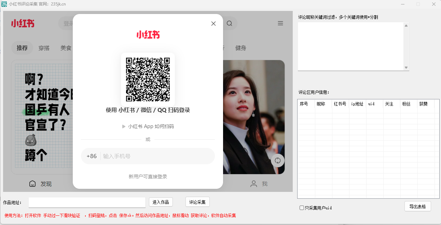
Task: Click keyword filter scrollbar down arrow
Action: point(406,68)
